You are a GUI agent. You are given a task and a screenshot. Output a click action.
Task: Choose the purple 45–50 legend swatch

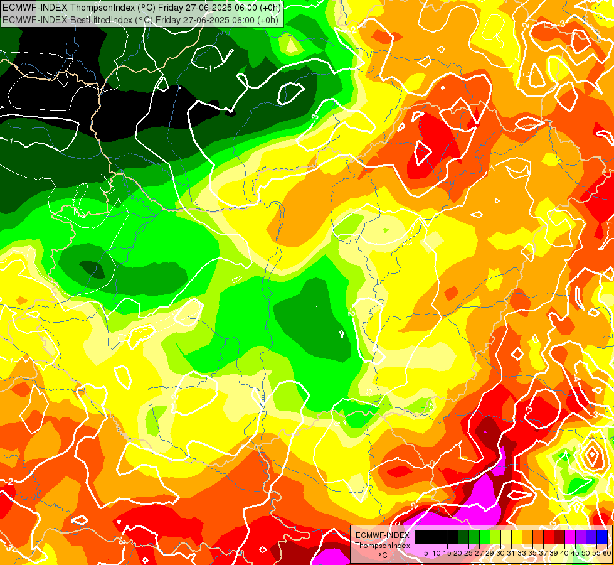[x=581, y=537]
